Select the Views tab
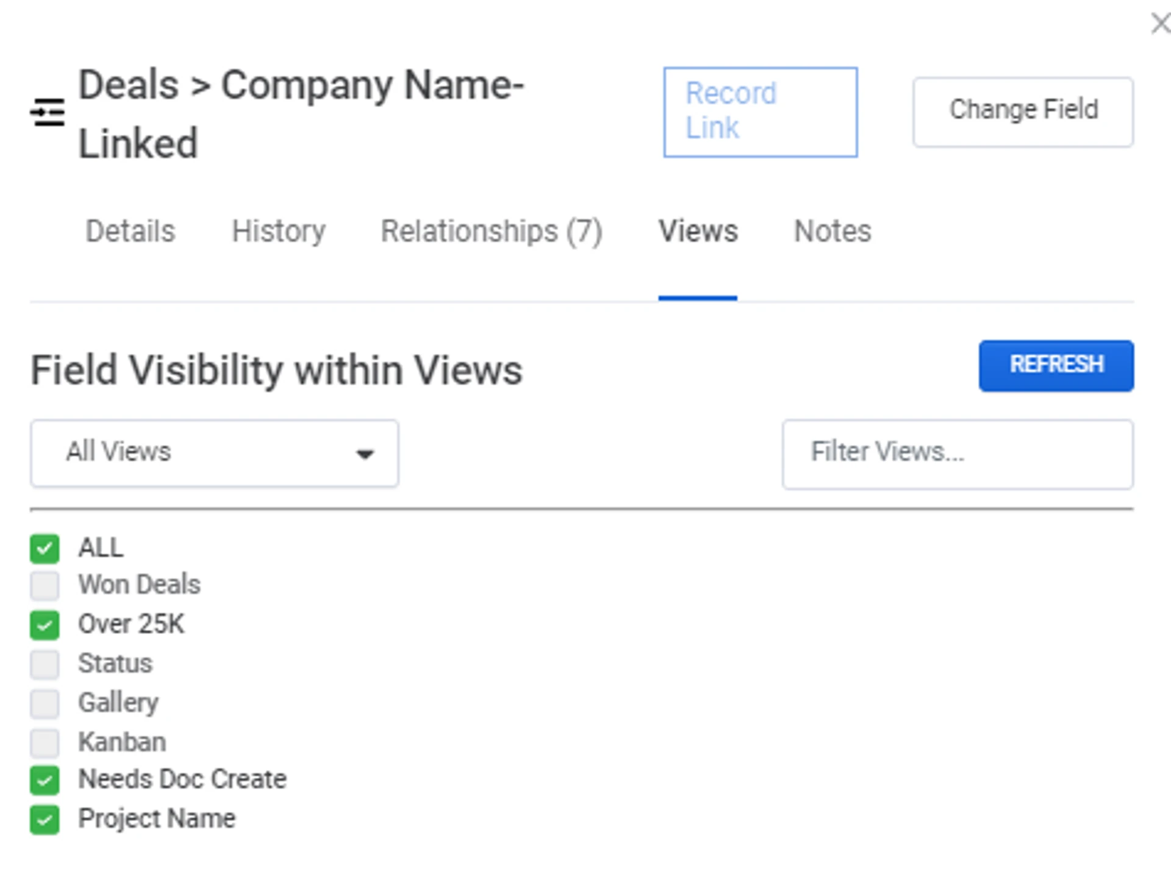 click(698, 232)
